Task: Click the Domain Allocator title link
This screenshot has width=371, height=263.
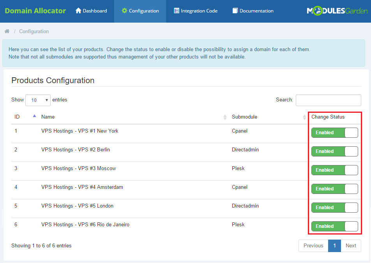Action: tap(35, 11)
